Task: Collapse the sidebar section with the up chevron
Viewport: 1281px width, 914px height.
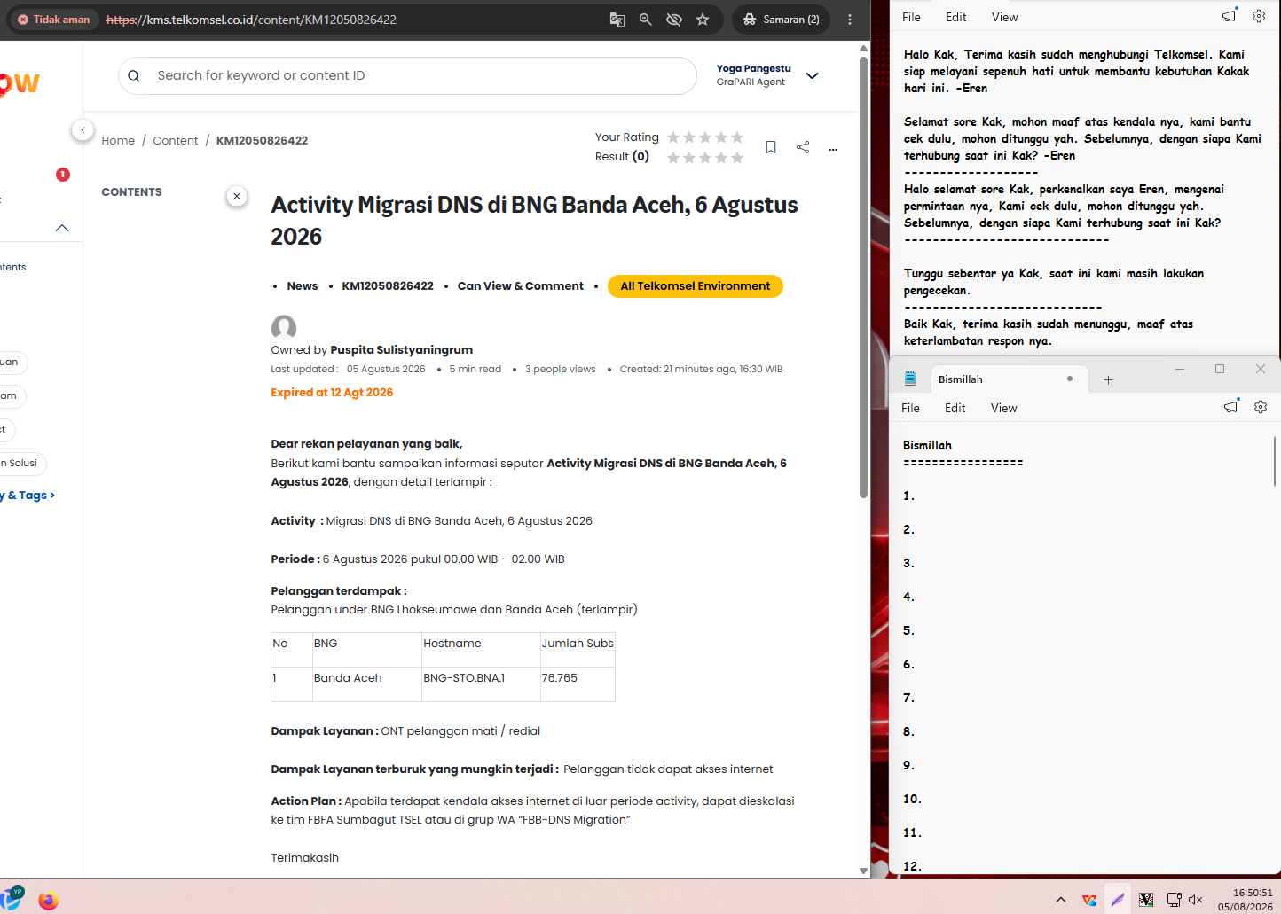Action: click(62, 228)
